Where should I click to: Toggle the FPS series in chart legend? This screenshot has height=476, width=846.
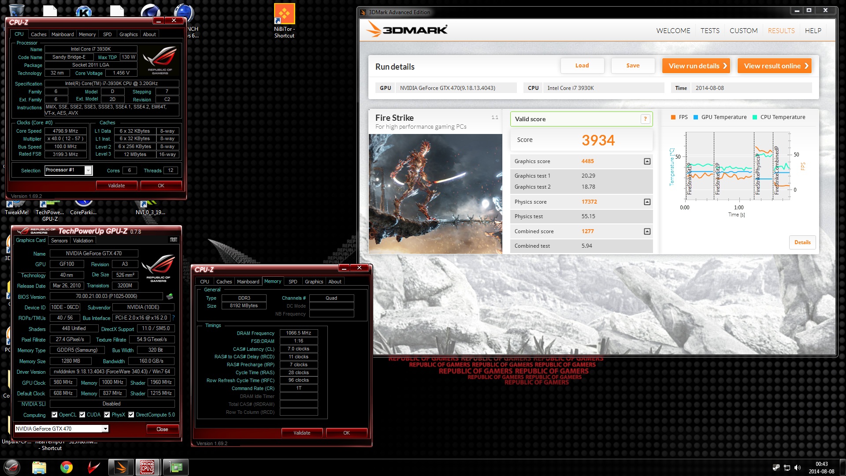pyautogui.click(x=679, y=117)
